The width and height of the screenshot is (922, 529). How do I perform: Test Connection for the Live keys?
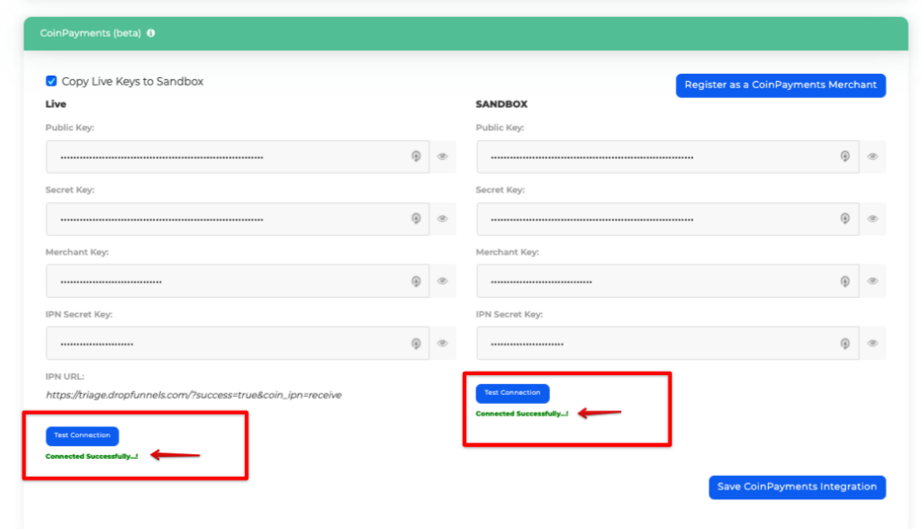pyautogui.click(x=82, y=435)
